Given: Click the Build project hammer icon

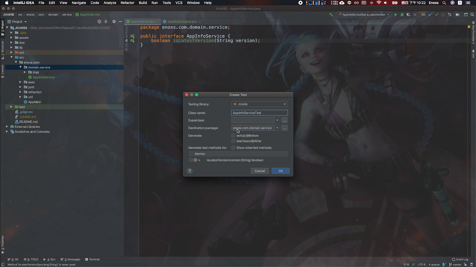Looking at the screenshot, I should point(331,15).
